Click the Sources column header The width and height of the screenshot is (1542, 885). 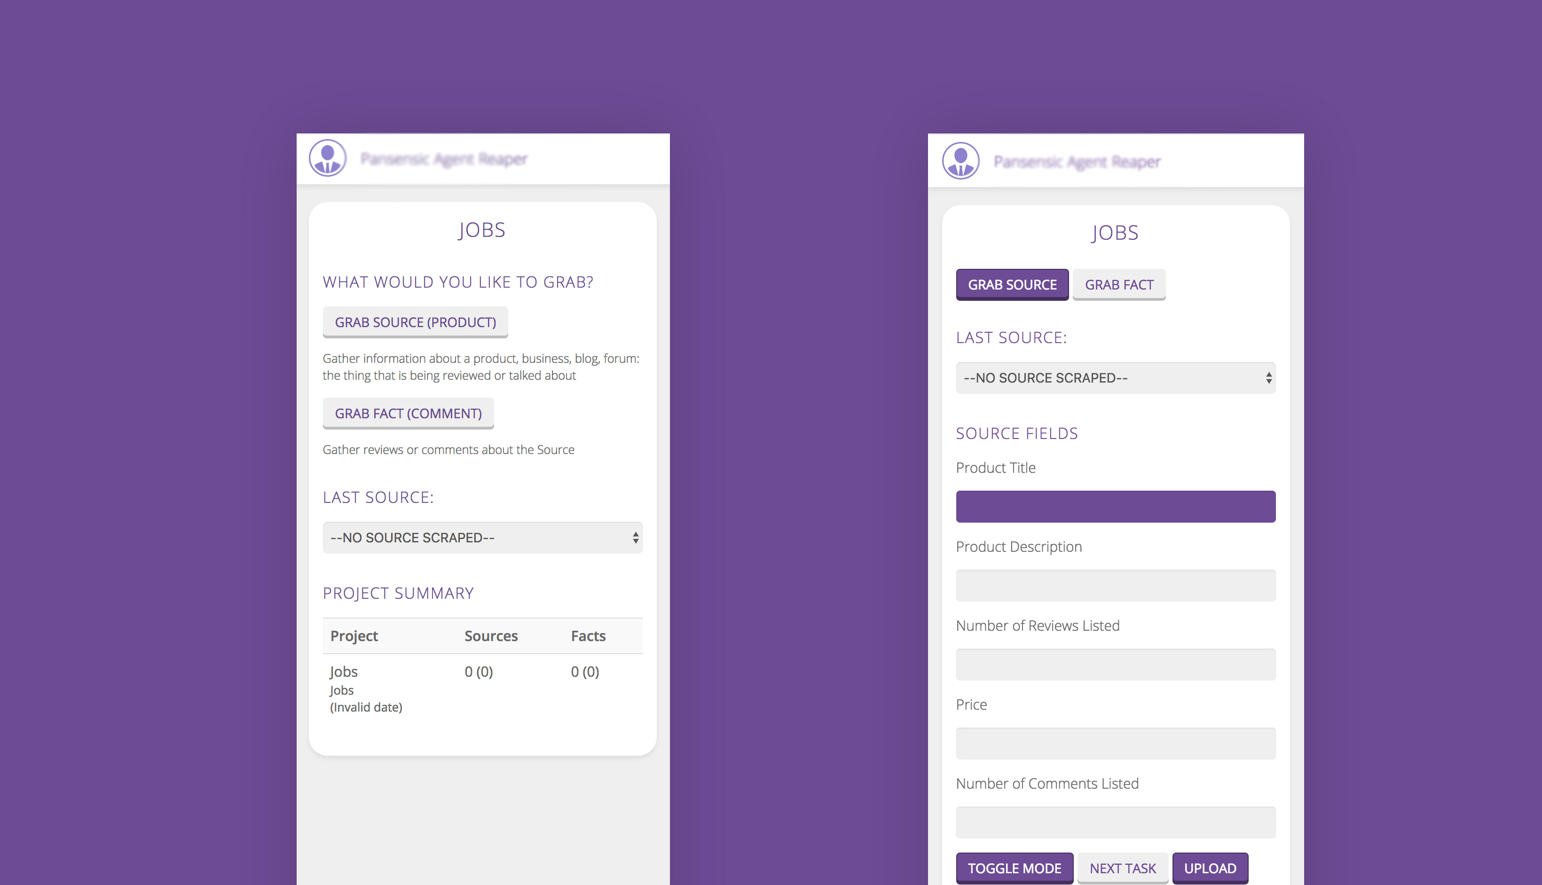click(x=491, y=636)
